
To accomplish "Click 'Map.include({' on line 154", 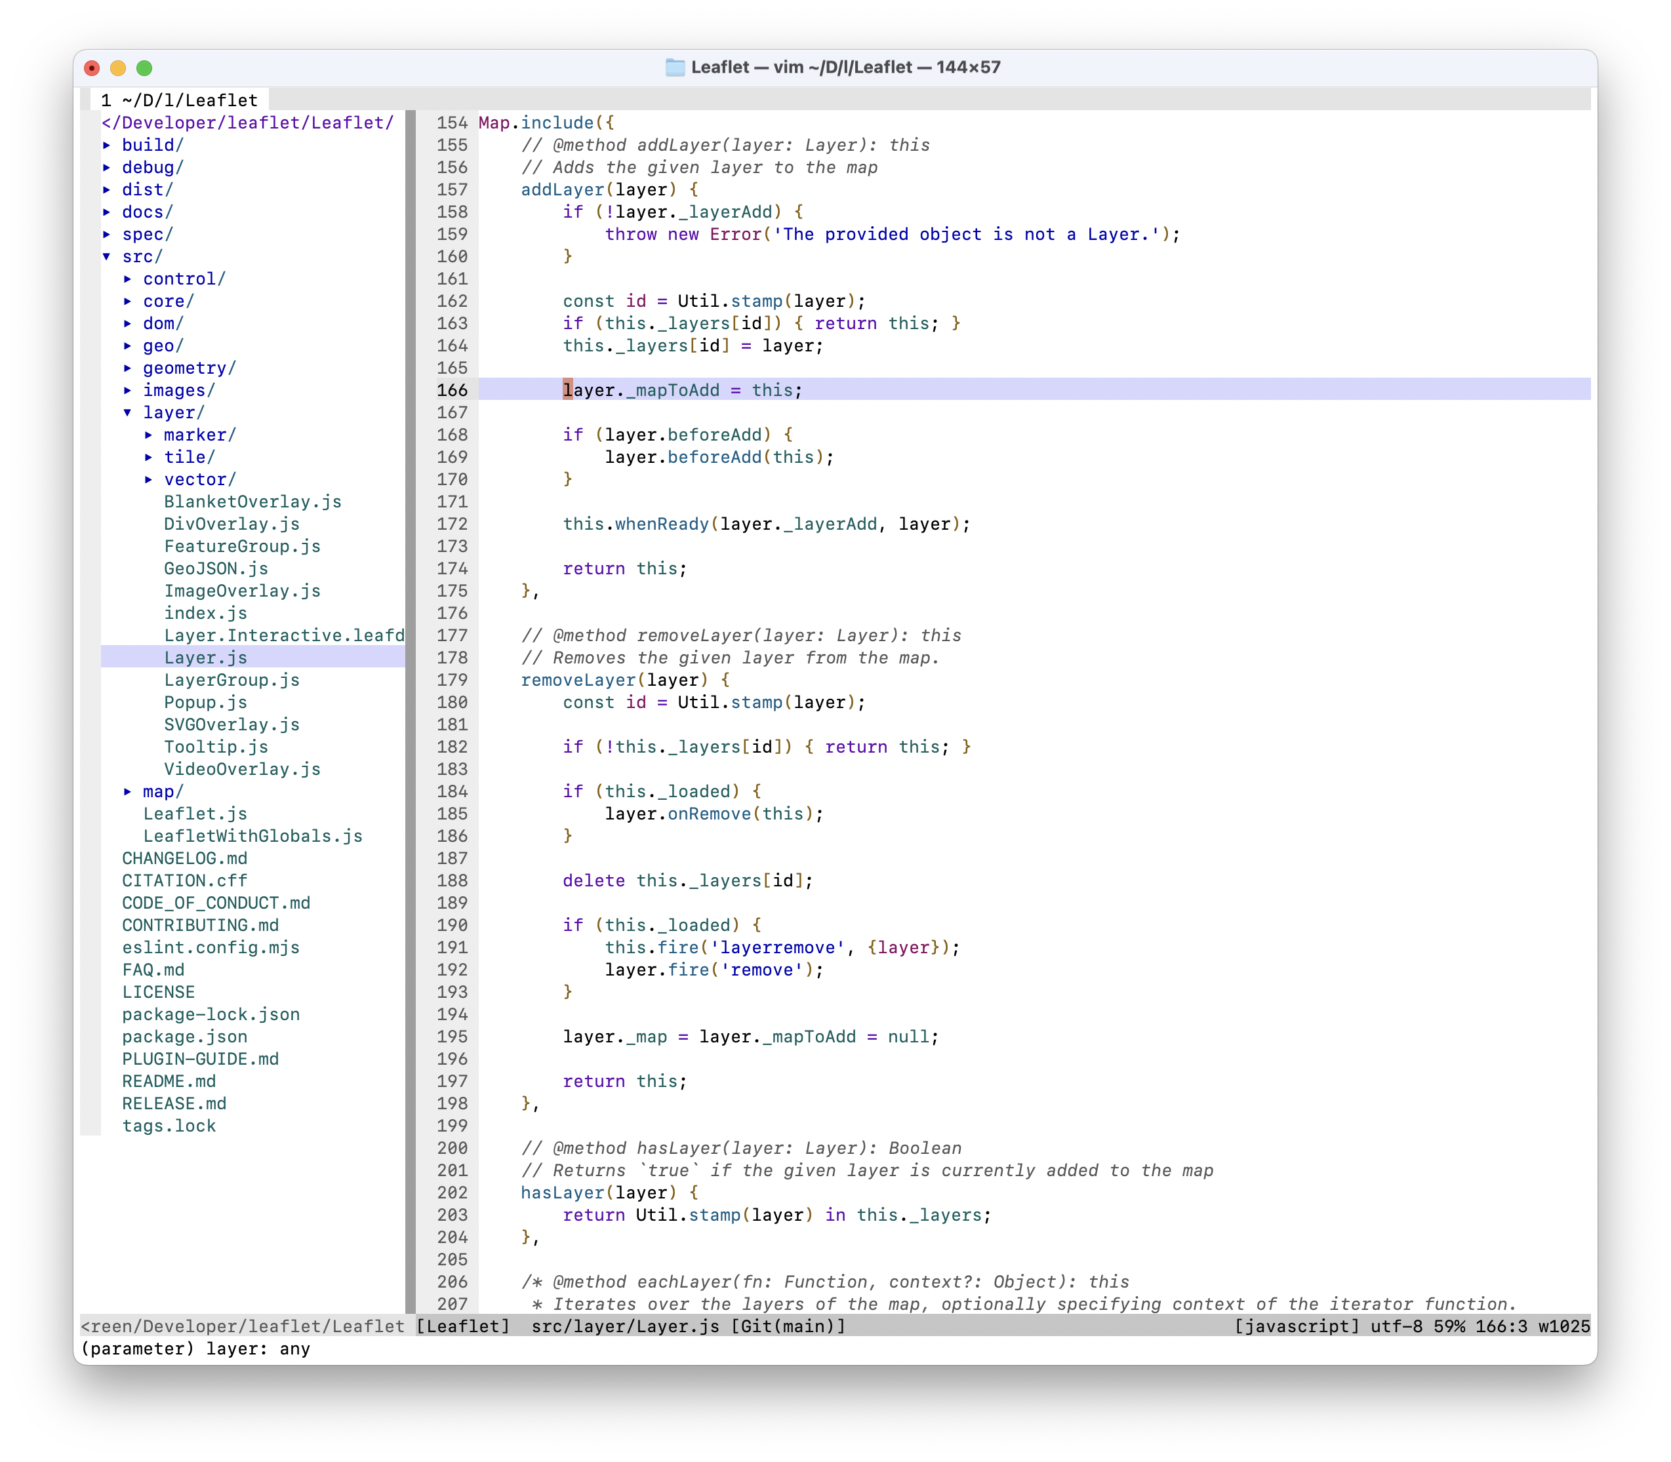I will click(547, 123).
